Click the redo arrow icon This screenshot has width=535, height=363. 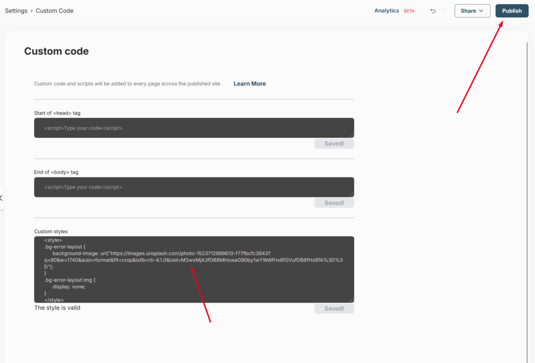pyautogui.click(x=445, y=11)
